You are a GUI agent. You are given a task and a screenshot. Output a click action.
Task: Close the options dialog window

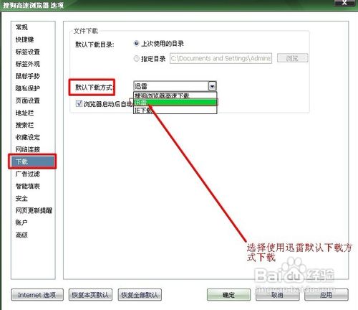click(344, 2)
